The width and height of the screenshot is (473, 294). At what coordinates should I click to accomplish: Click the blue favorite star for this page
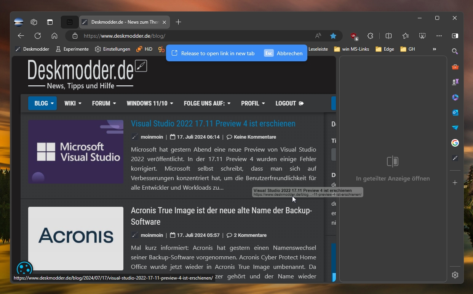333,36
